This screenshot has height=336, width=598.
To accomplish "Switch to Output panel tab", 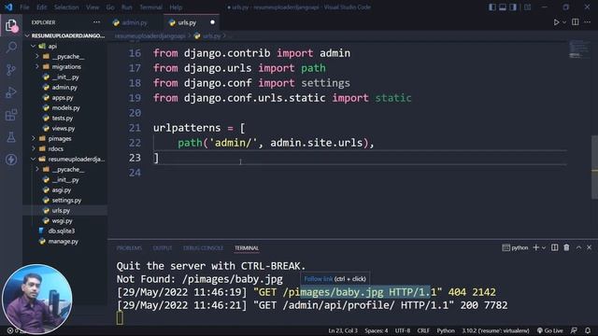I will tap(162, 248).
